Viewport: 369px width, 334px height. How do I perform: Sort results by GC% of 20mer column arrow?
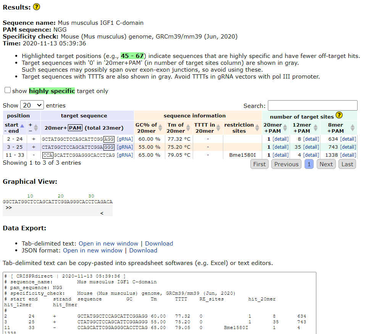[160, 126]
